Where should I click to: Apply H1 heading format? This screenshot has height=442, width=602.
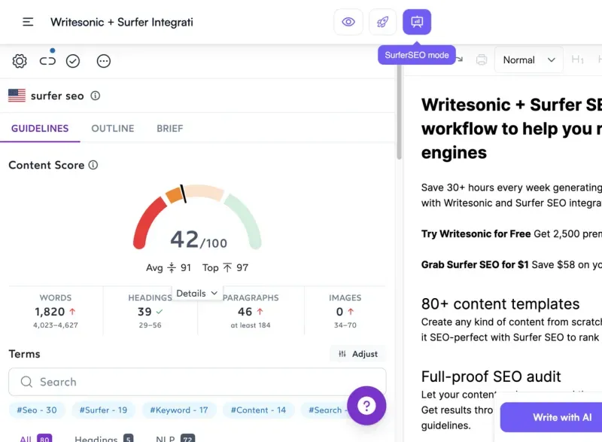click(x=577, y=59)
